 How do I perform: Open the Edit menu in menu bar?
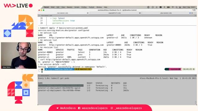[x=58, y=7]
